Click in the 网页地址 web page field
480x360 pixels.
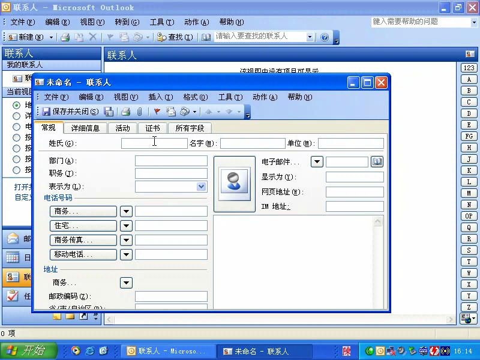pos(355,192)
